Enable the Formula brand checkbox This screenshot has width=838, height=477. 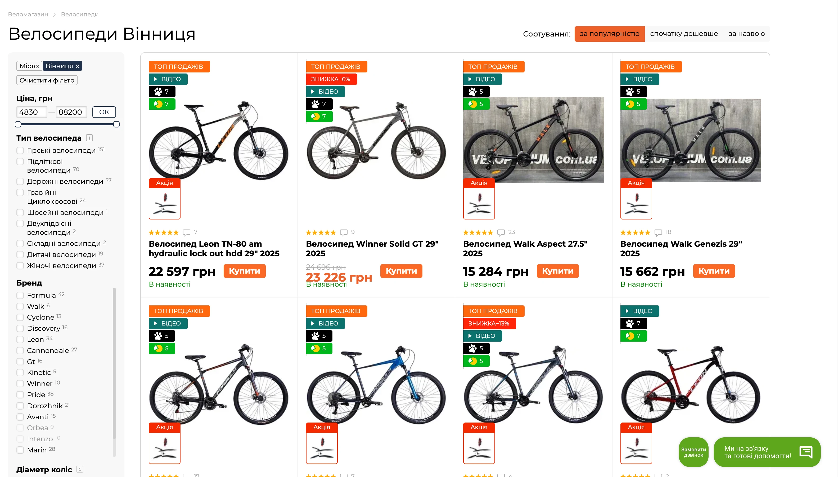tap(20, 295)
